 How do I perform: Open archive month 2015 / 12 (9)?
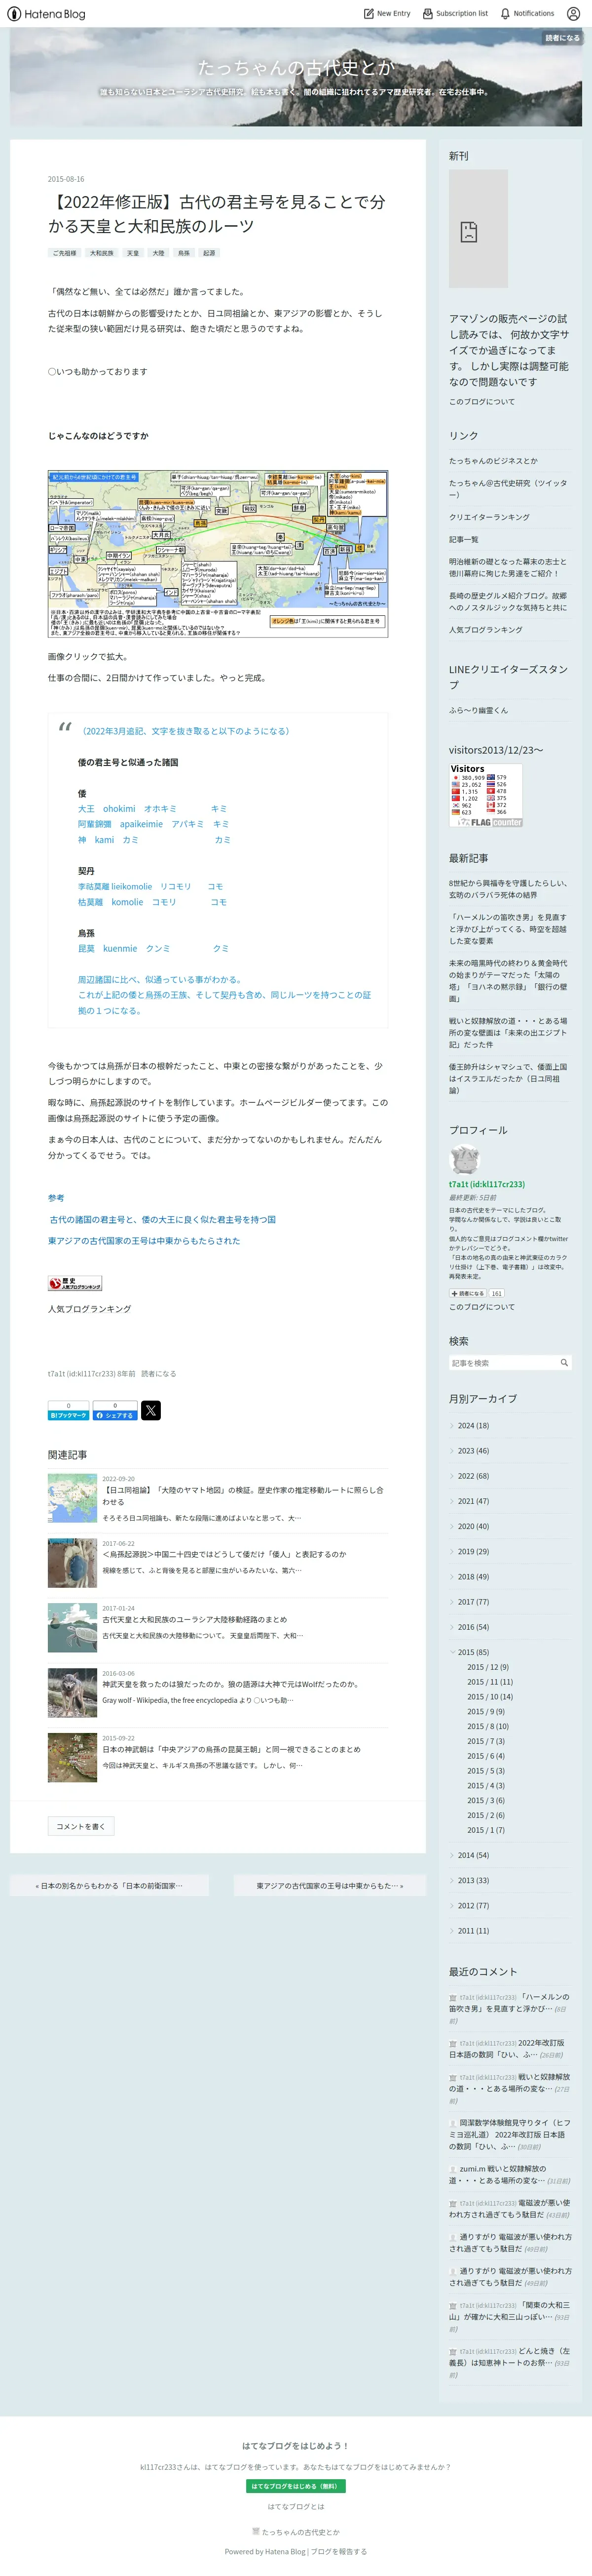point(488,1667)
